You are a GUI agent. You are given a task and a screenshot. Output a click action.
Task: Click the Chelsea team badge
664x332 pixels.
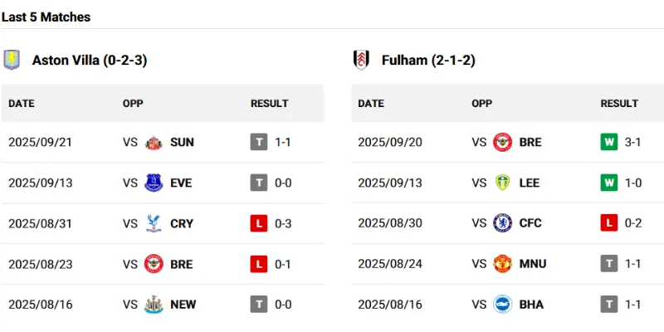point(503,223)
